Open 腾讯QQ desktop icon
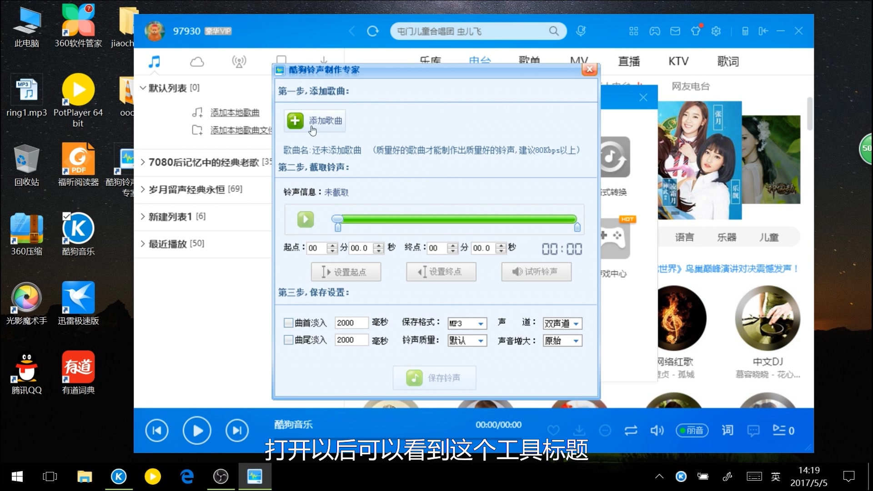The height and width of the screenshot is (491, 873). (27, 372)
